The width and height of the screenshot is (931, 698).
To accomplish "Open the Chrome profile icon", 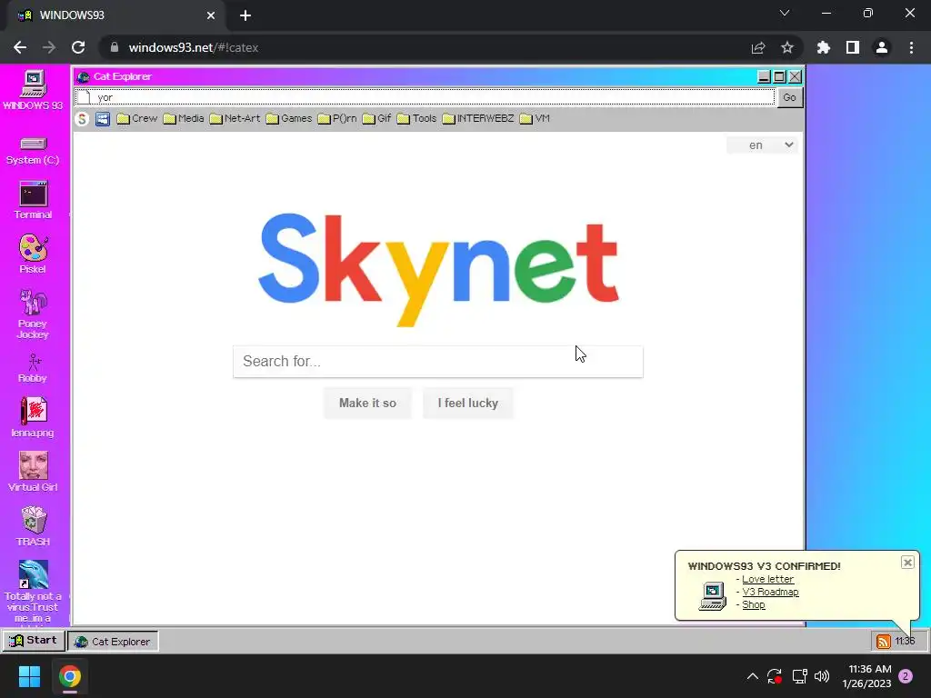I will click(882, 47).
